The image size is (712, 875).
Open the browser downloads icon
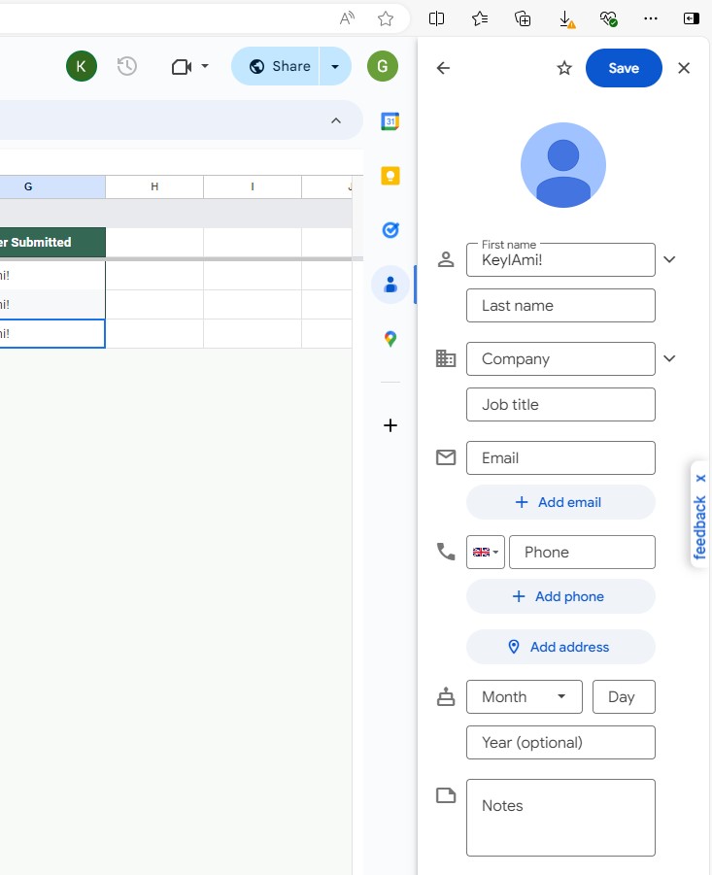click(565, 18)
